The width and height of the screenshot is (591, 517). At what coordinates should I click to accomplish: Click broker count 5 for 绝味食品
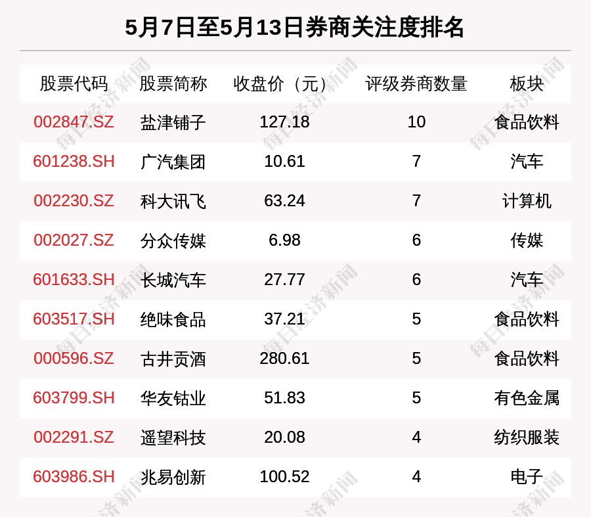click(x=416, y=319)
